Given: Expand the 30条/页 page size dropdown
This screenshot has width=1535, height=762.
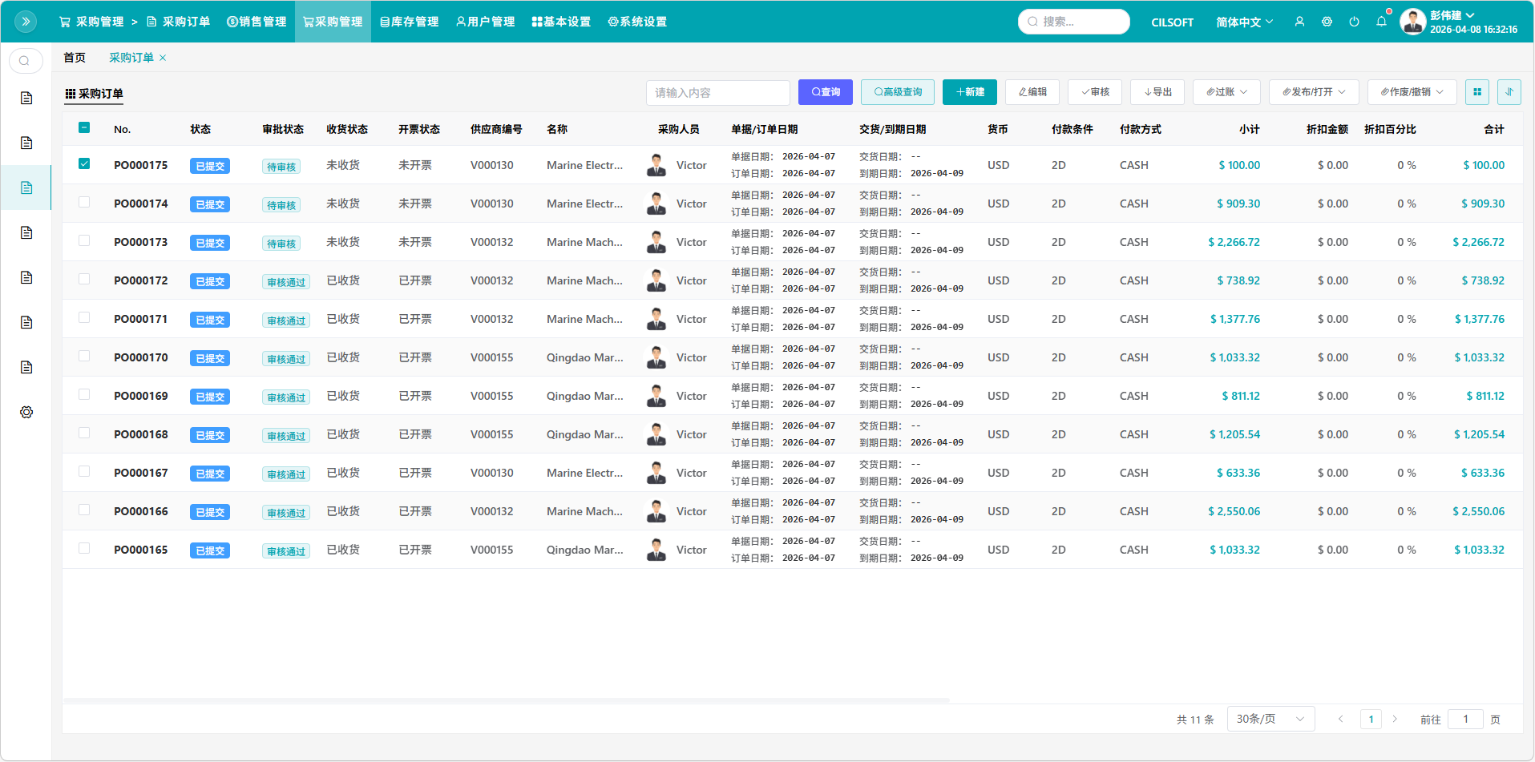Looking at the screenshot, I should (x=1270, y=719).
